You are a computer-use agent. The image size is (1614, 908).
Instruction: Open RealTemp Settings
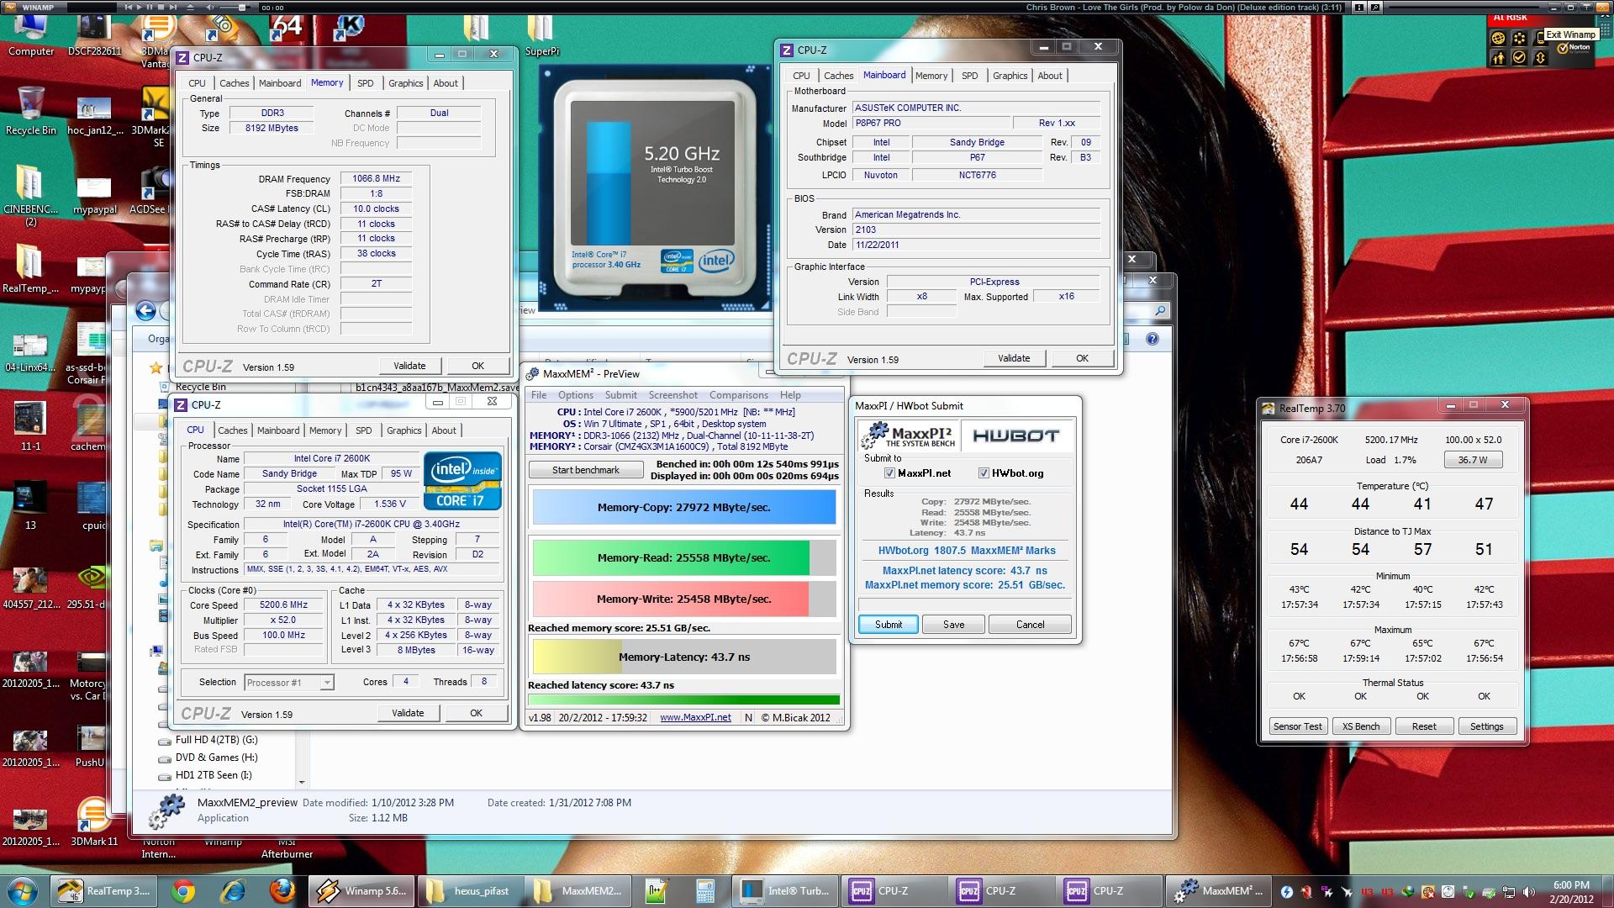(x=1486, y=726)
